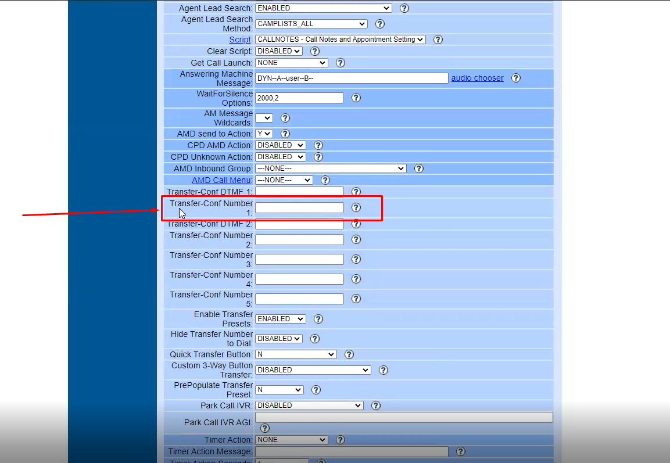Open help for Timer Action
This screenshot has height=463, width=670.
tap(341, 440)
